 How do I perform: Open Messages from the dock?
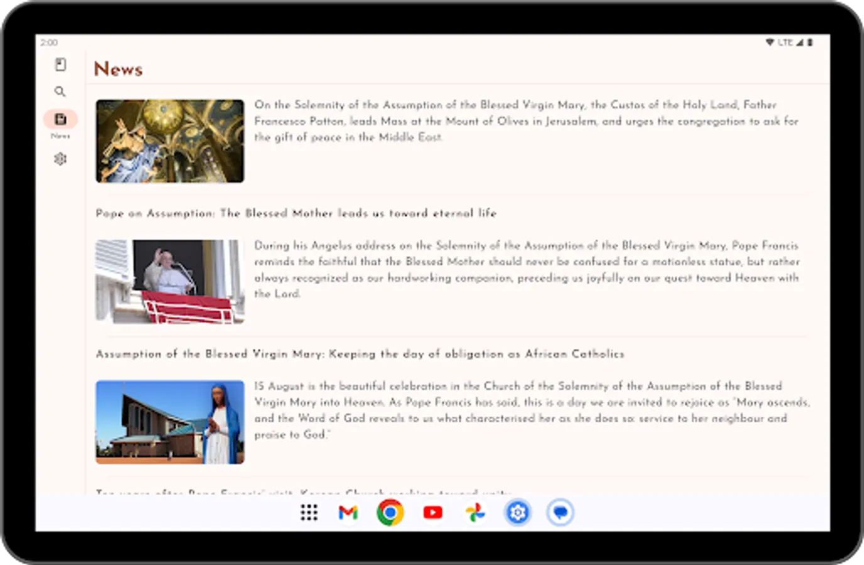tap(559, 513)
